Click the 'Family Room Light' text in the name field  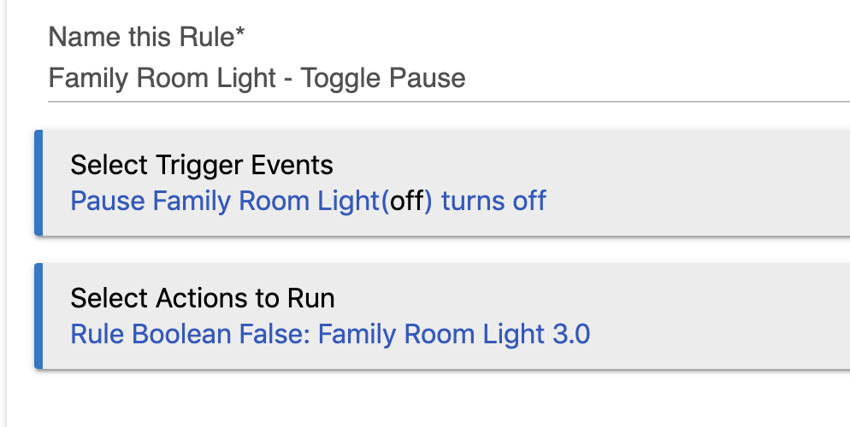pyautogui.click(x=162, y=78)
